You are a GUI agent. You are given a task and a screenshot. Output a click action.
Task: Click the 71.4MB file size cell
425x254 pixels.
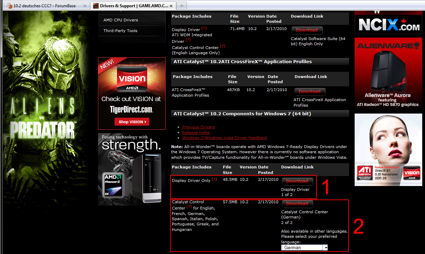tap(237, 29)
